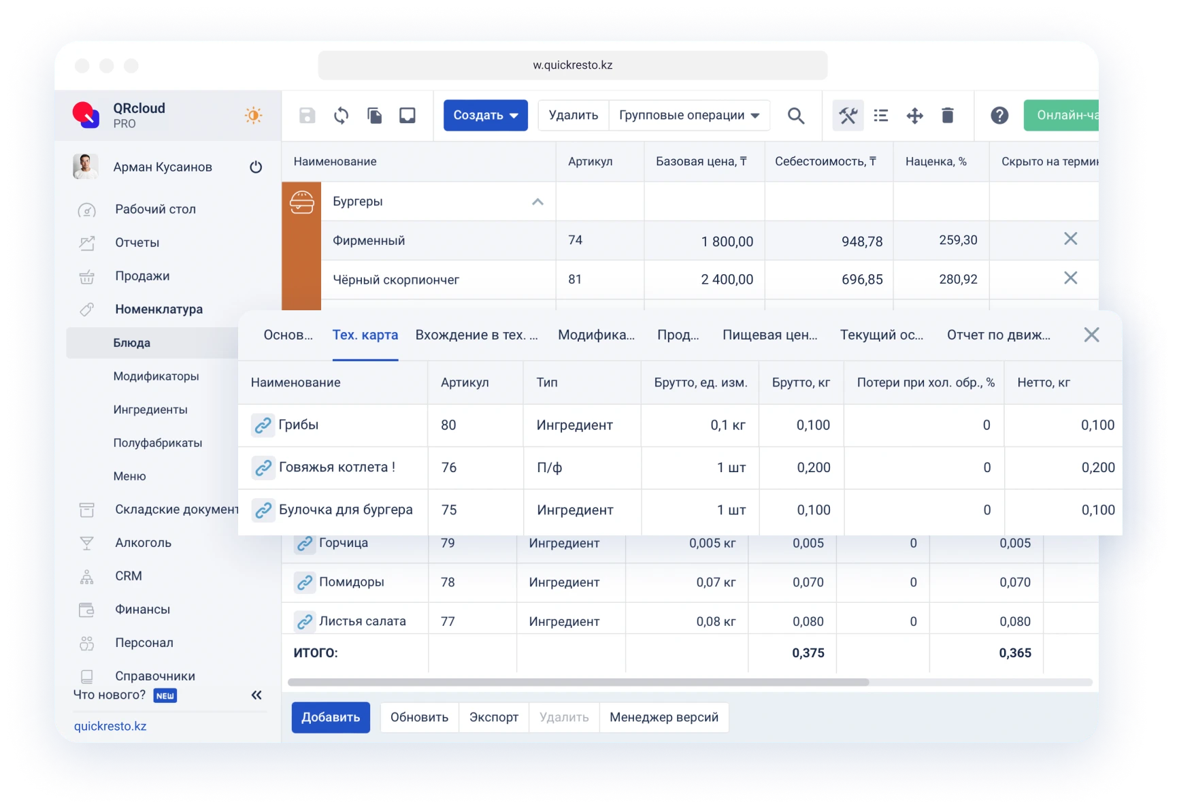Open the help question mark icon
Image resolution: width=1177 pixels, height=811 pixels.
999,116
